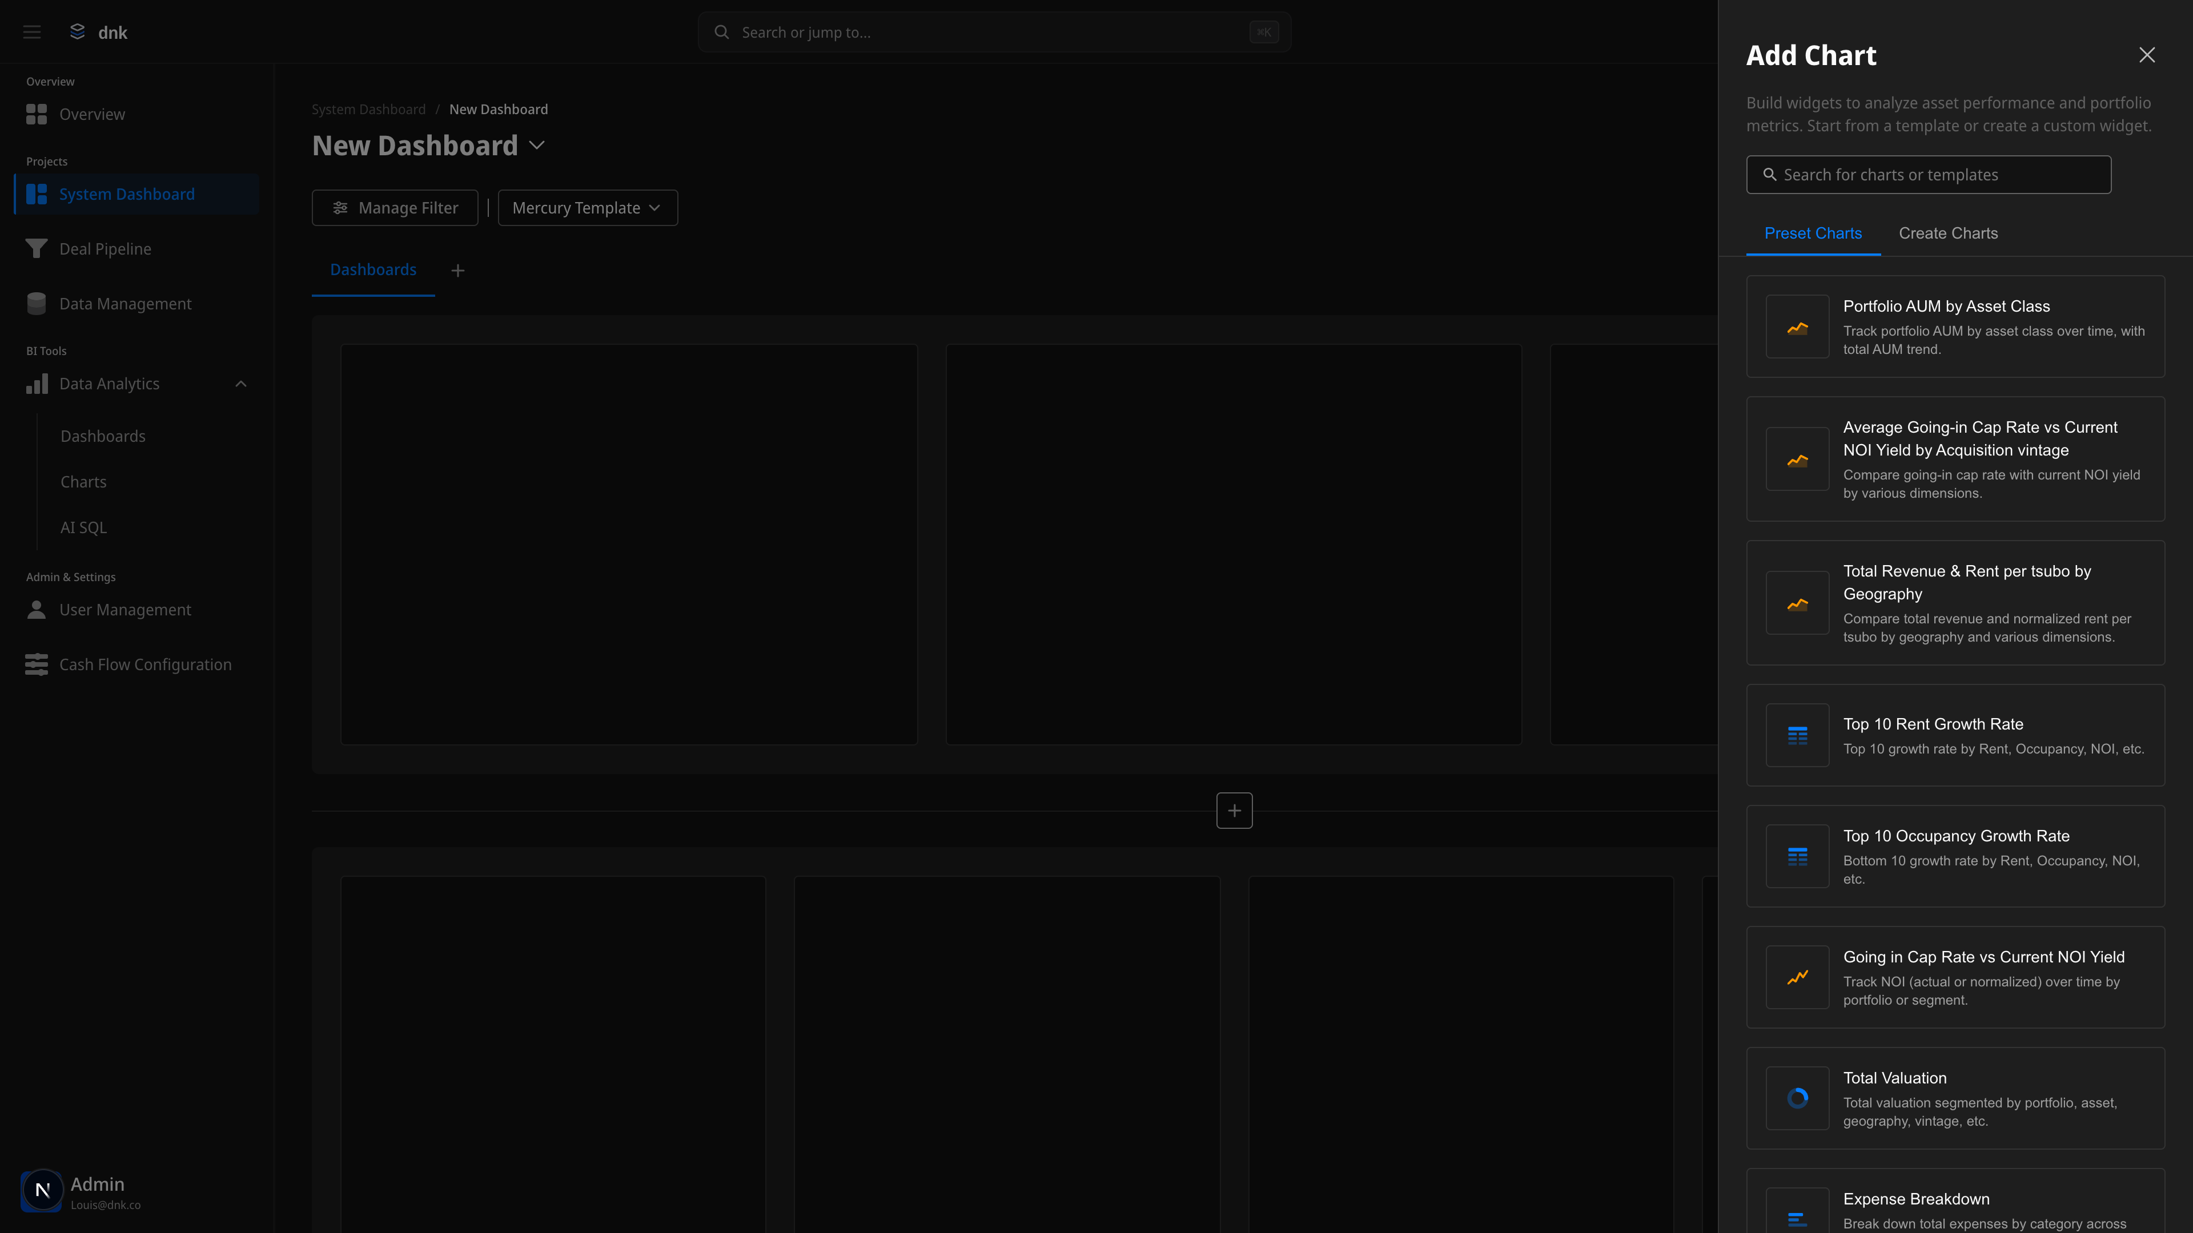Select the Dashboards tab
This screenshot has height=1233, width=2193.
[373, 270]
